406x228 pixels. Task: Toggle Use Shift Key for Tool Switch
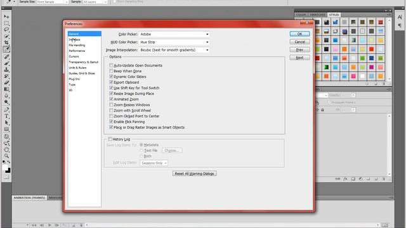click(x=111, y=88)
